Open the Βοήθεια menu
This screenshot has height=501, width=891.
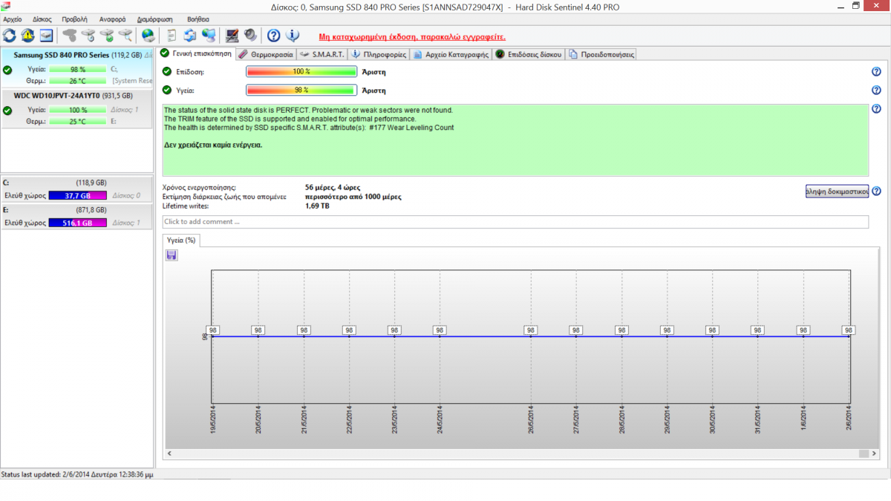tap(198, 19)
